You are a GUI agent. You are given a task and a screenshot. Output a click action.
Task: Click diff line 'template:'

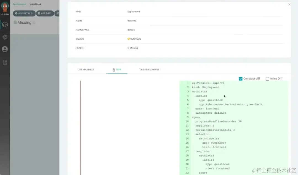203,151
